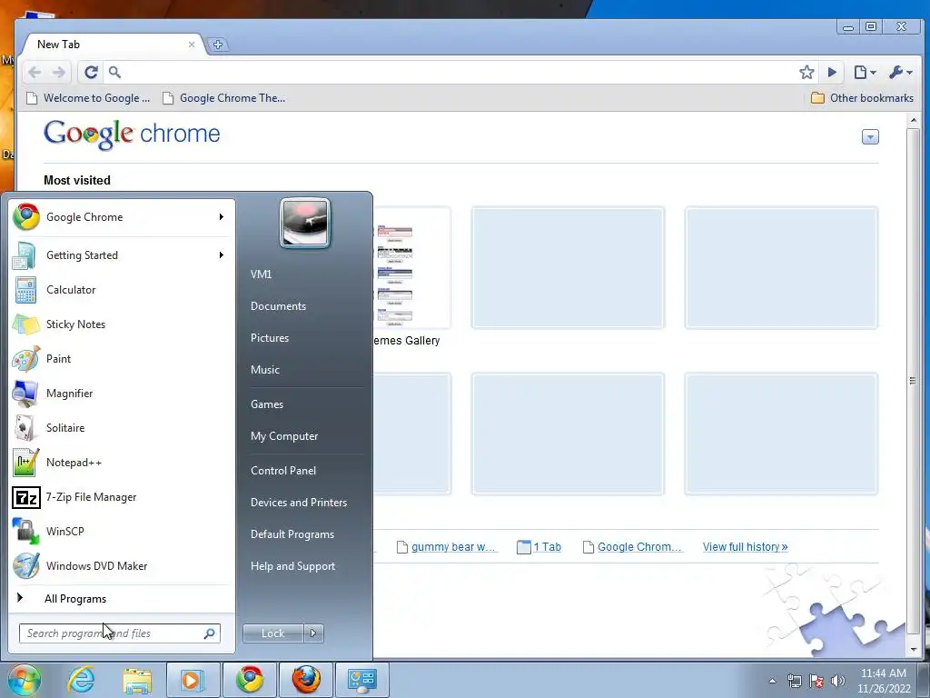Open Chrome's page menu icon
Viewport: 930px width, 698px height.
point(865,73)
